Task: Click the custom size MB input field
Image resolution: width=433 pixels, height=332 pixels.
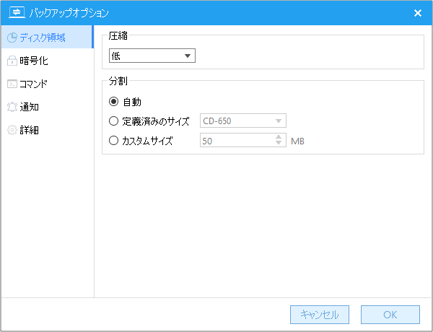Action: pyautogui.click(x=237, y=140)
